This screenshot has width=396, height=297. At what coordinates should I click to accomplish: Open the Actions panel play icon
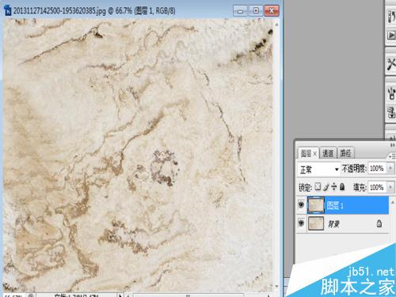click(x=391, y=35)
